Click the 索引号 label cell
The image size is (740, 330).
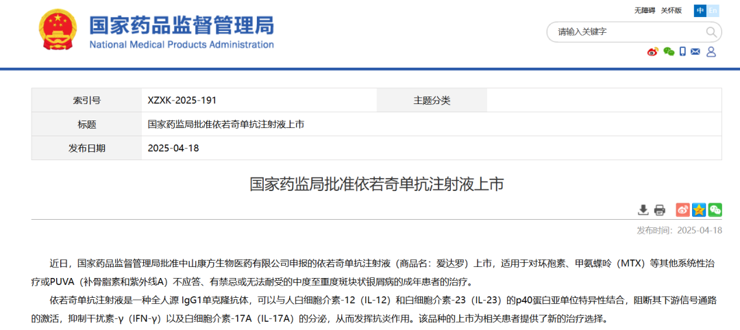87,101
